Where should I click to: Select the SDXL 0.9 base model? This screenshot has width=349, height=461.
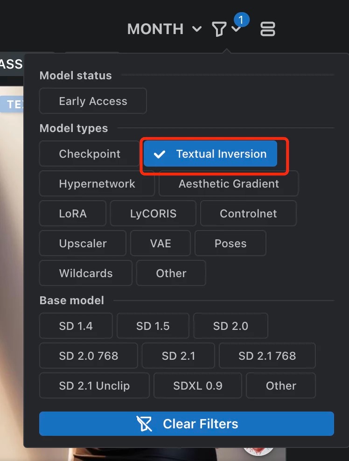click(x=198, y=386)
